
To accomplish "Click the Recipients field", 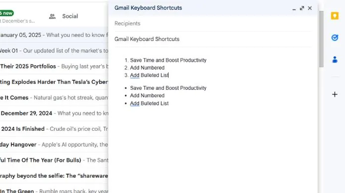I will tap(213, 23).
